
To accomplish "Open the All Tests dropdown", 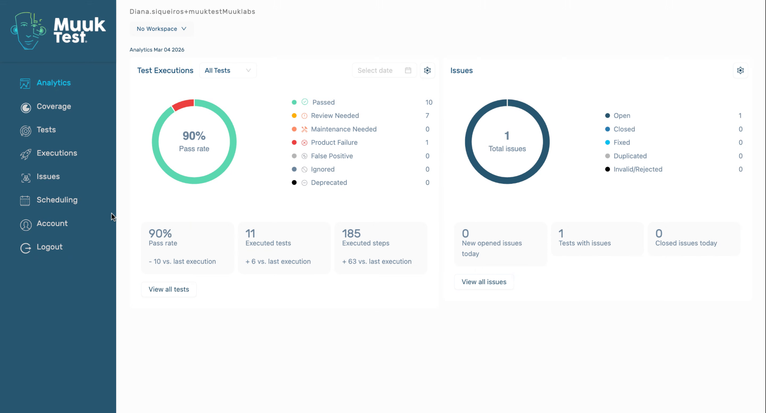I will [227, 70].
